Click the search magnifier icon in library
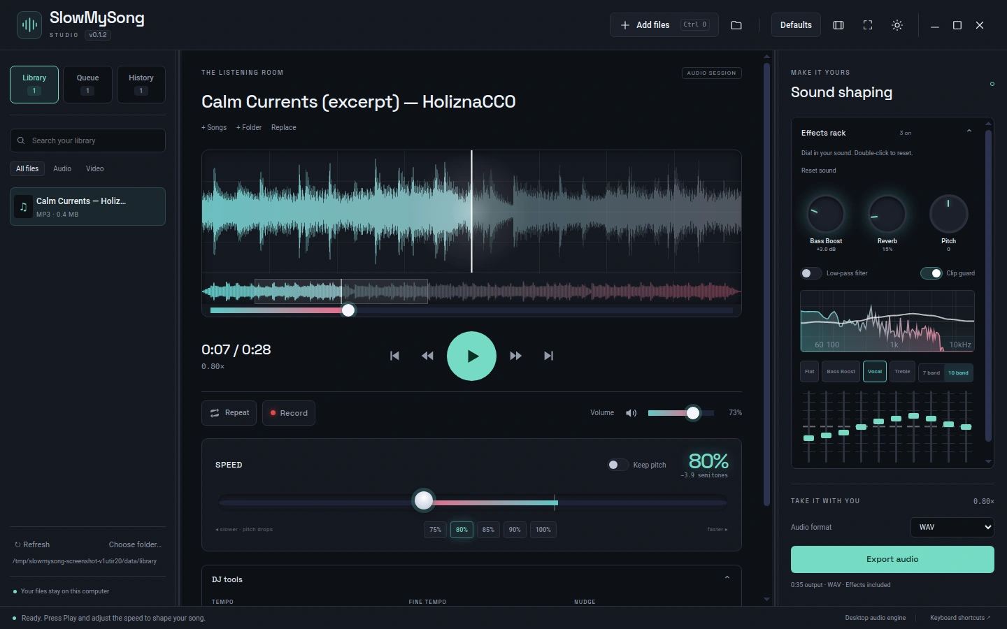 pyautogui.click(x=21, y=140)
